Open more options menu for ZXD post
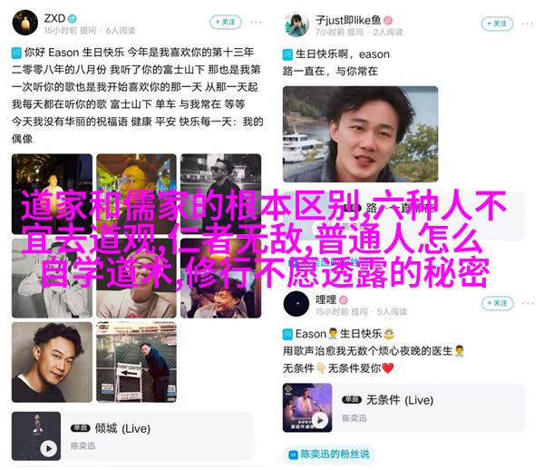544x470 pixels. [256, 22]
